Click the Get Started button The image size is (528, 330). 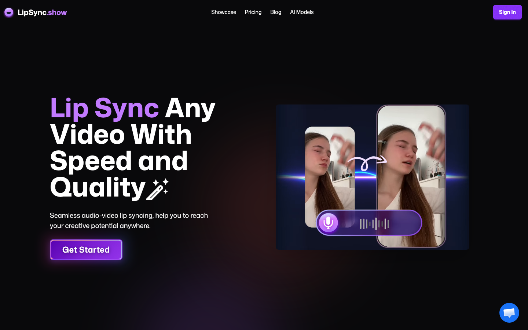pos(86,250)
